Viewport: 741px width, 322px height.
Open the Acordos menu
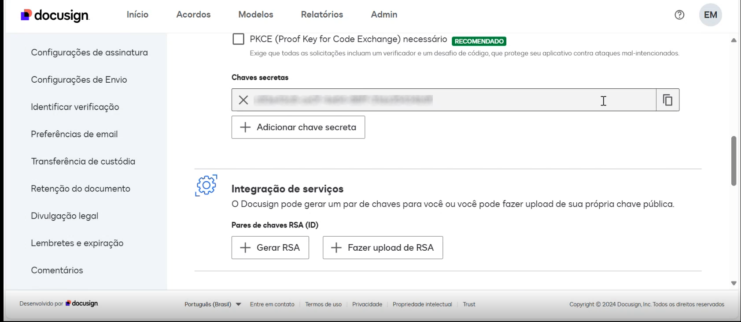tap(193, 15)
